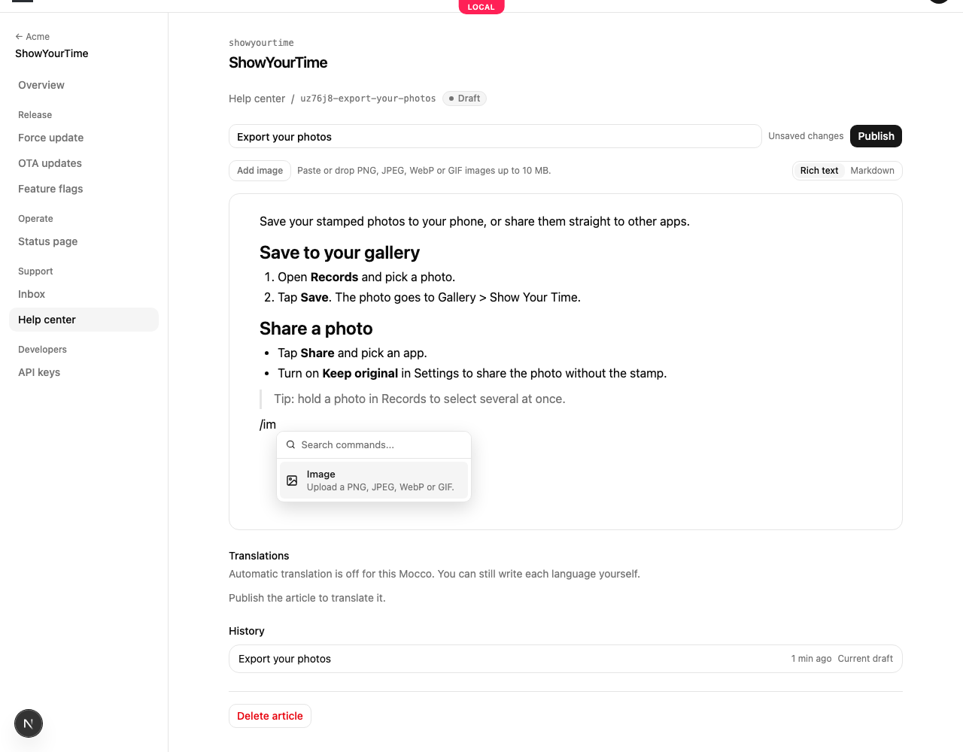Open the Export your photos history entry
This screenshot has height=752, width=963.
click(565, 659)
